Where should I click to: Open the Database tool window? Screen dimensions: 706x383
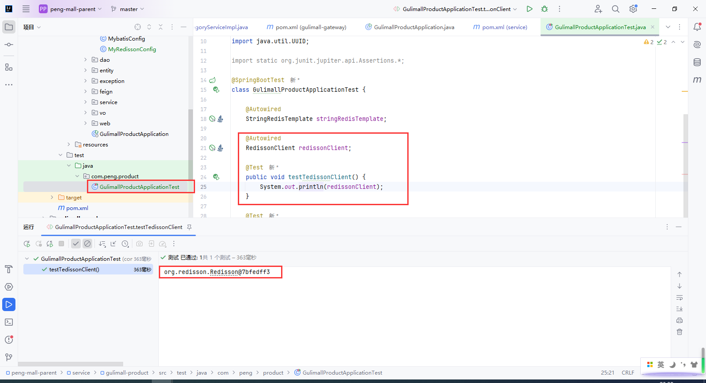[697, 62]
